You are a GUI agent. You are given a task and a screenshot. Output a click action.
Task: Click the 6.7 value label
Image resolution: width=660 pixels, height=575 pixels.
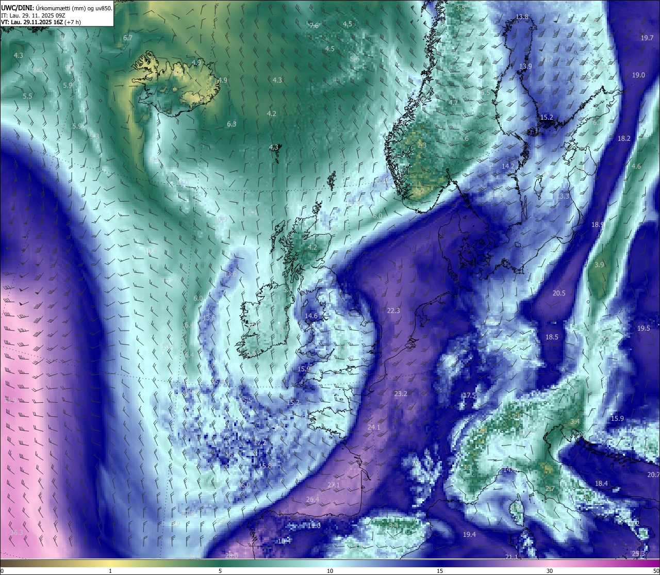coord(128,38)
